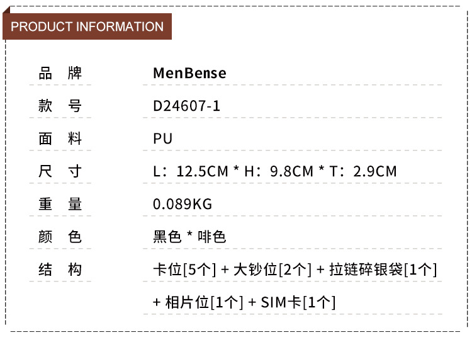Click the 品牌 row label
Image resolution: width=472 pixels, height=347 pixels.
[x=60, y=73]
